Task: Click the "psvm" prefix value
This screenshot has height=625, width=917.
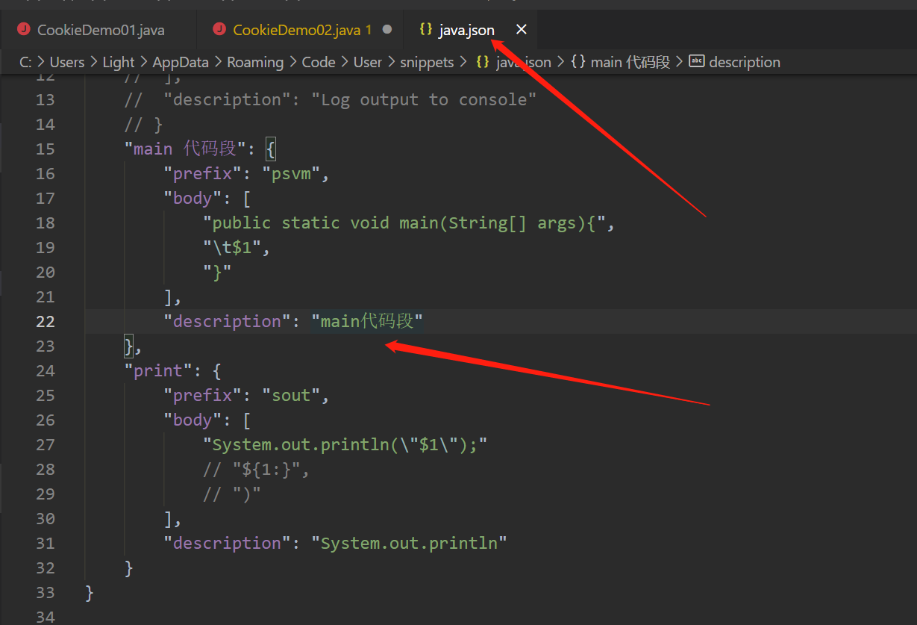Action: (x=291, y=173)
